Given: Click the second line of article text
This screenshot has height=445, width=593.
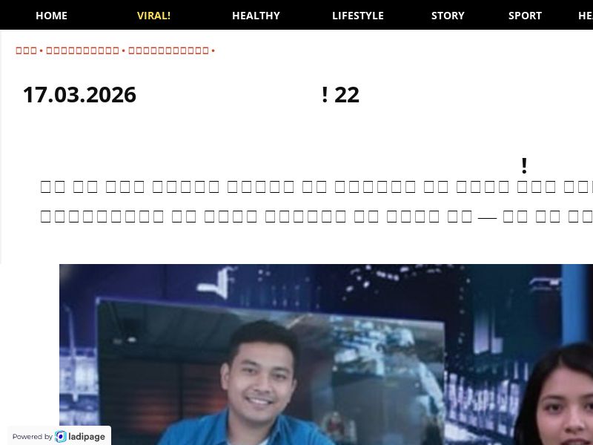Looking at the screenshot, I should [316, 217].
